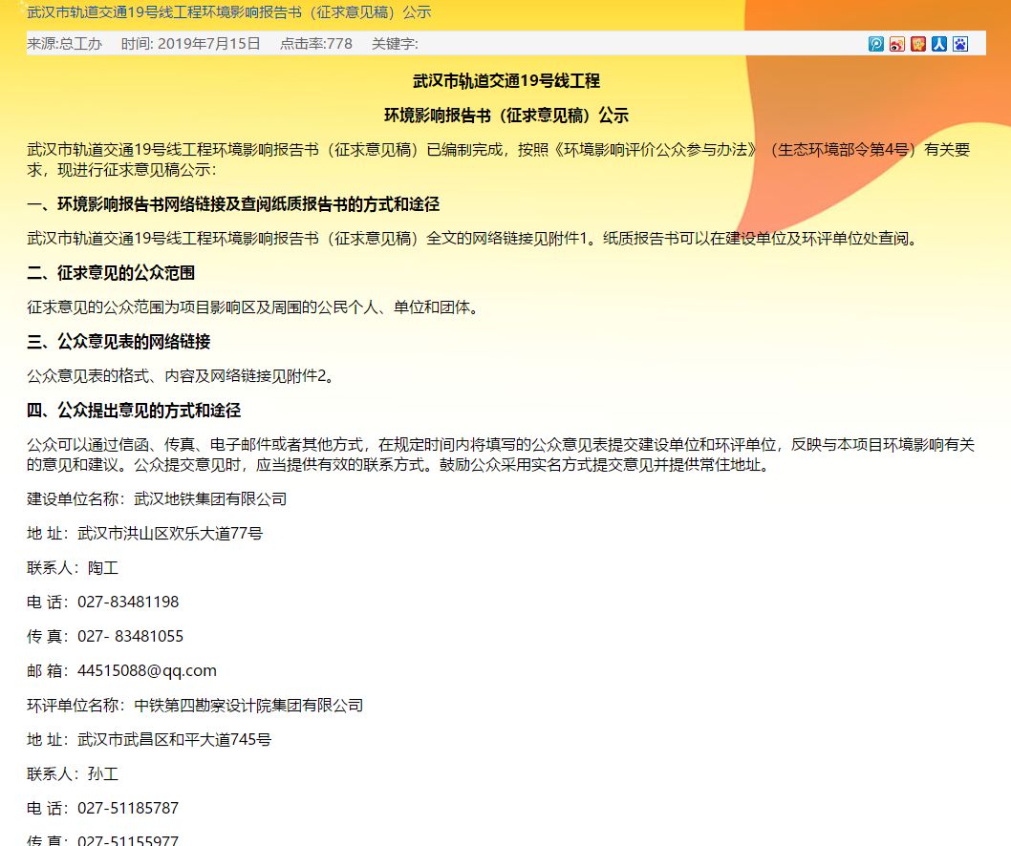Share via the Sina Weibo icon
1011x846 pixels.
(897, 44)
